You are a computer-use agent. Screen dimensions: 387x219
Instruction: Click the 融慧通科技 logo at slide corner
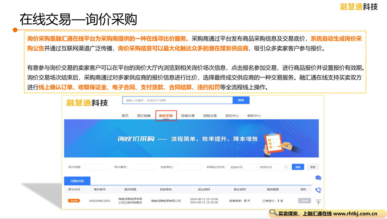(359, 7)
